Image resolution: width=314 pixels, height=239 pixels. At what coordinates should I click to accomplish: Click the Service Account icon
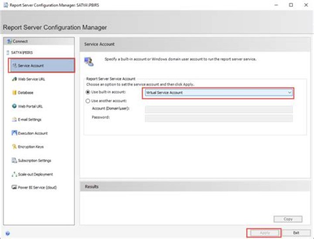point(14,66)
